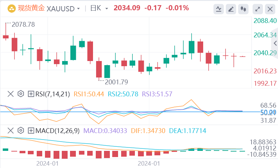
Task: Click price axis label 2064.34
Action: [x=265, y=35]
